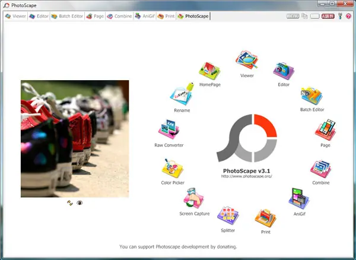
Task: Switch to the Editor tab
Action: pos(39,17)
